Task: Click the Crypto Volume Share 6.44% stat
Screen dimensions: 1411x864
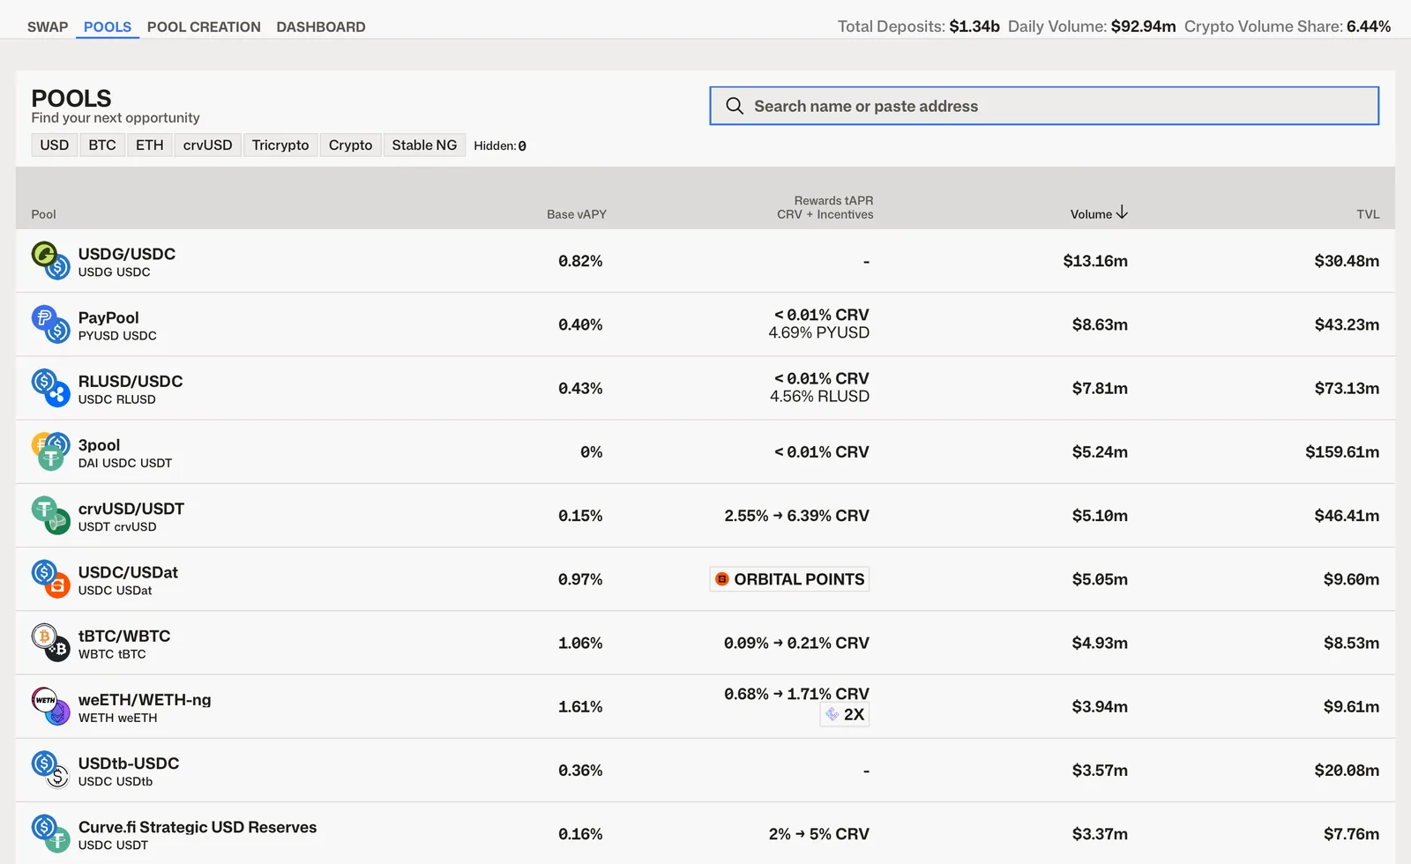Action: [1288, 26]
